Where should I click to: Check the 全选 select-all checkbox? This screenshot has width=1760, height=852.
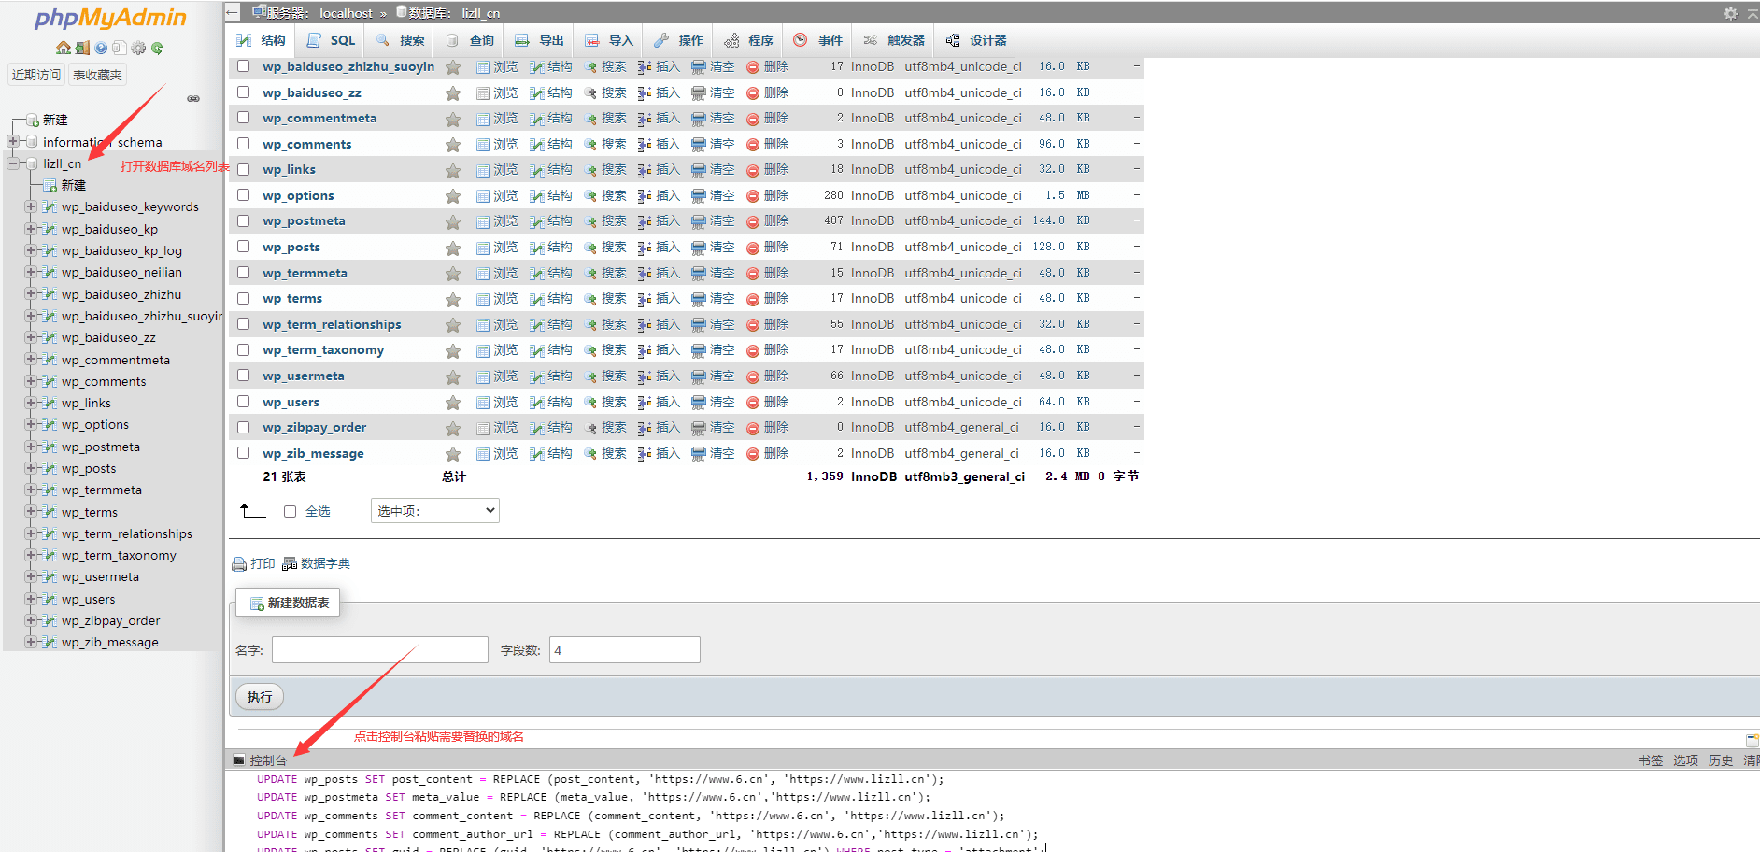[290, 511]
